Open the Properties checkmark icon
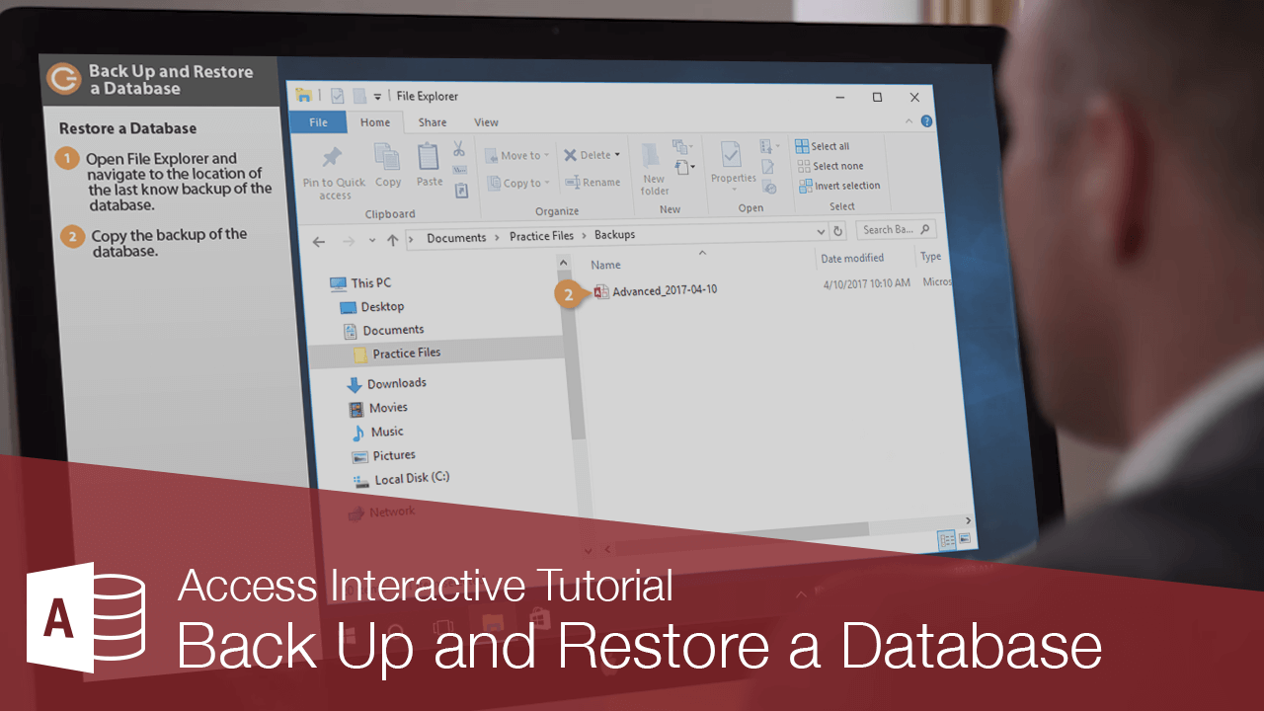 [x=731, y=155]
